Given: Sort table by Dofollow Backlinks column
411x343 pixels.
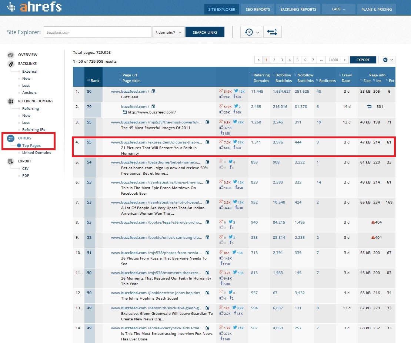Looking at the screenshot, I should pos(282,78).
